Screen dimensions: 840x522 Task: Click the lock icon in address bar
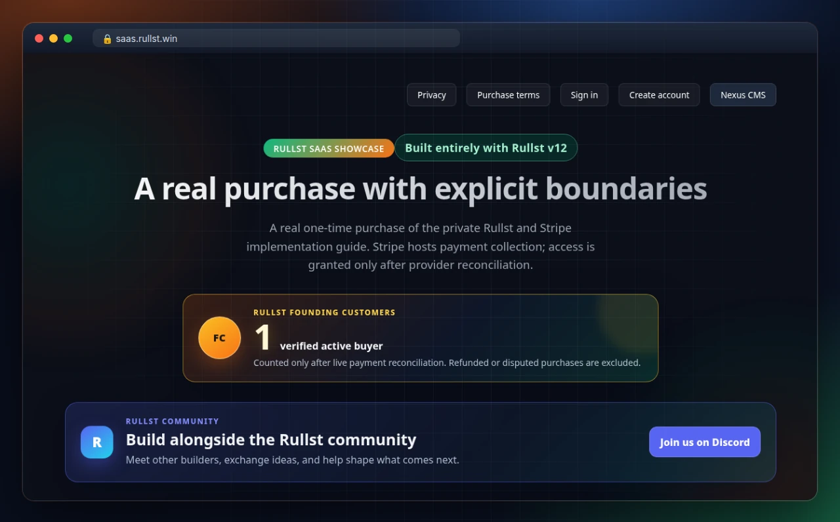coord(108,39)
